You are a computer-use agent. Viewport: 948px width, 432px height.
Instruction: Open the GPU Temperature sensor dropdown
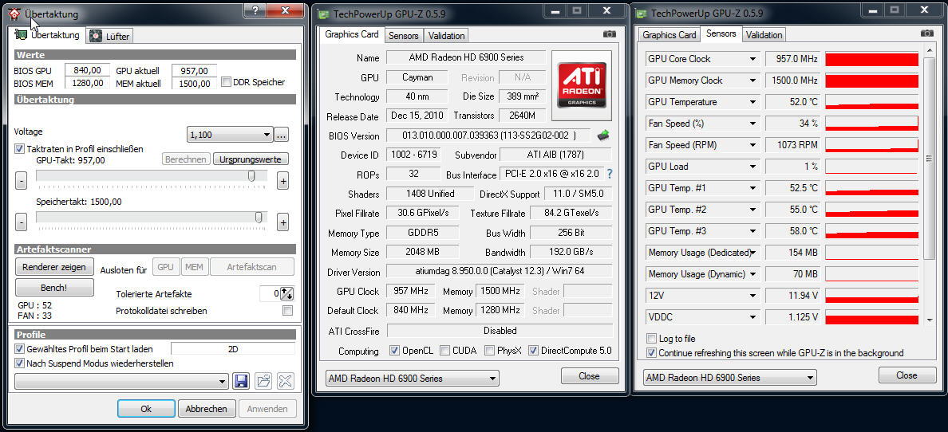[x=752, y=102]
